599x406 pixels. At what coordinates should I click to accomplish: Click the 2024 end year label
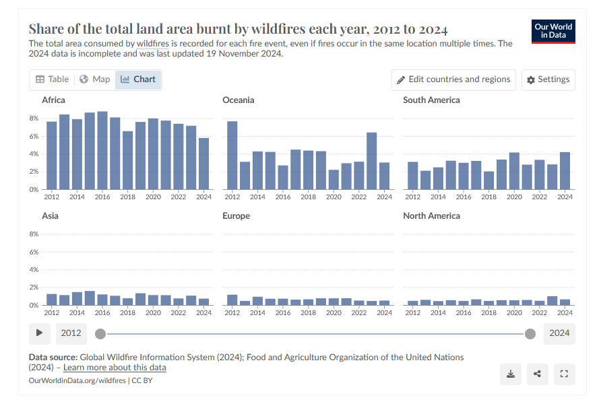click(x=559, y=333)
